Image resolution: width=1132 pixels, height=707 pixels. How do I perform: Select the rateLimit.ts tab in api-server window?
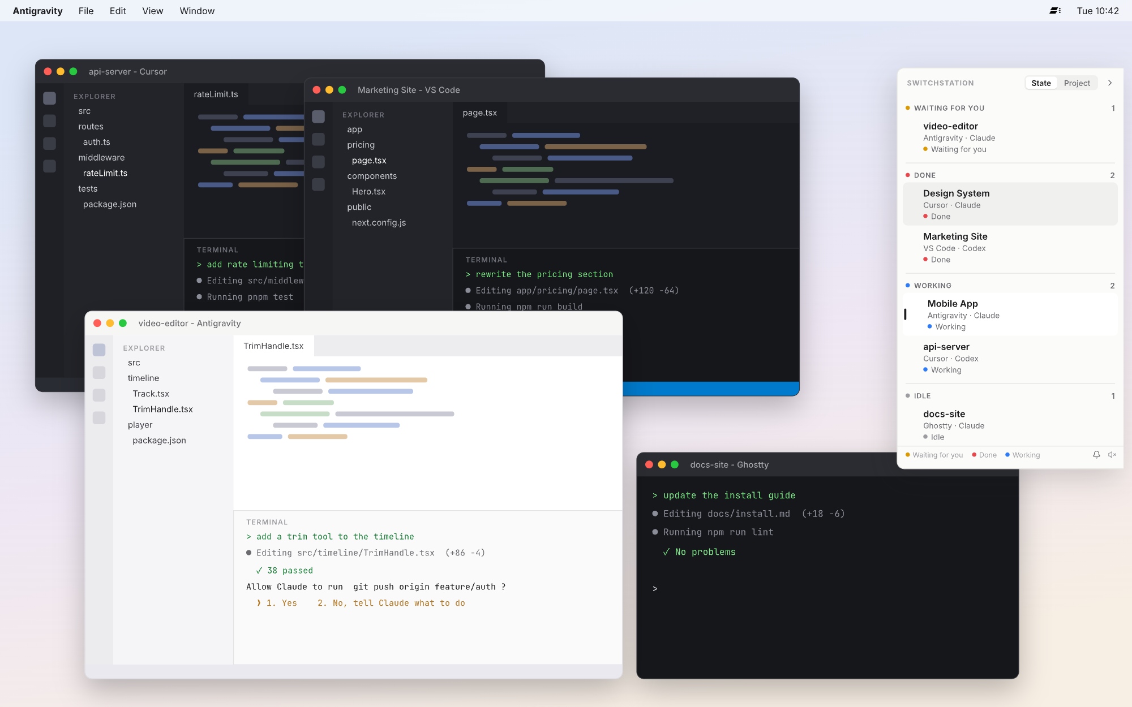tap(216, 94)
